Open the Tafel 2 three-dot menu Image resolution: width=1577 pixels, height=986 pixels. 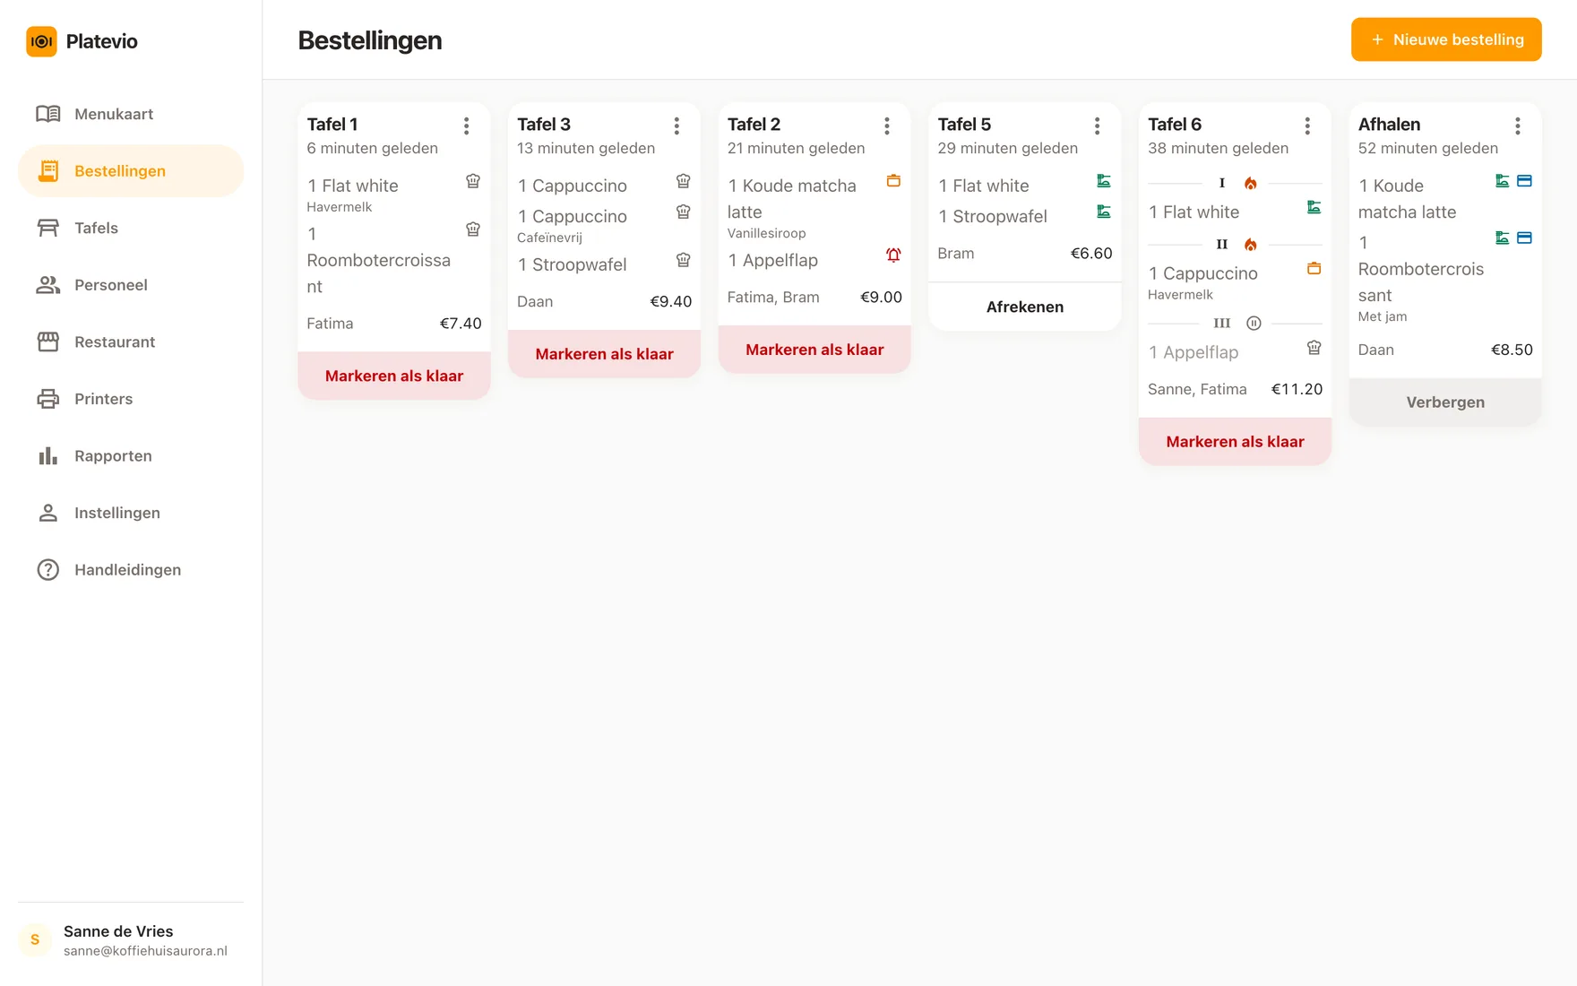(887, 126)
